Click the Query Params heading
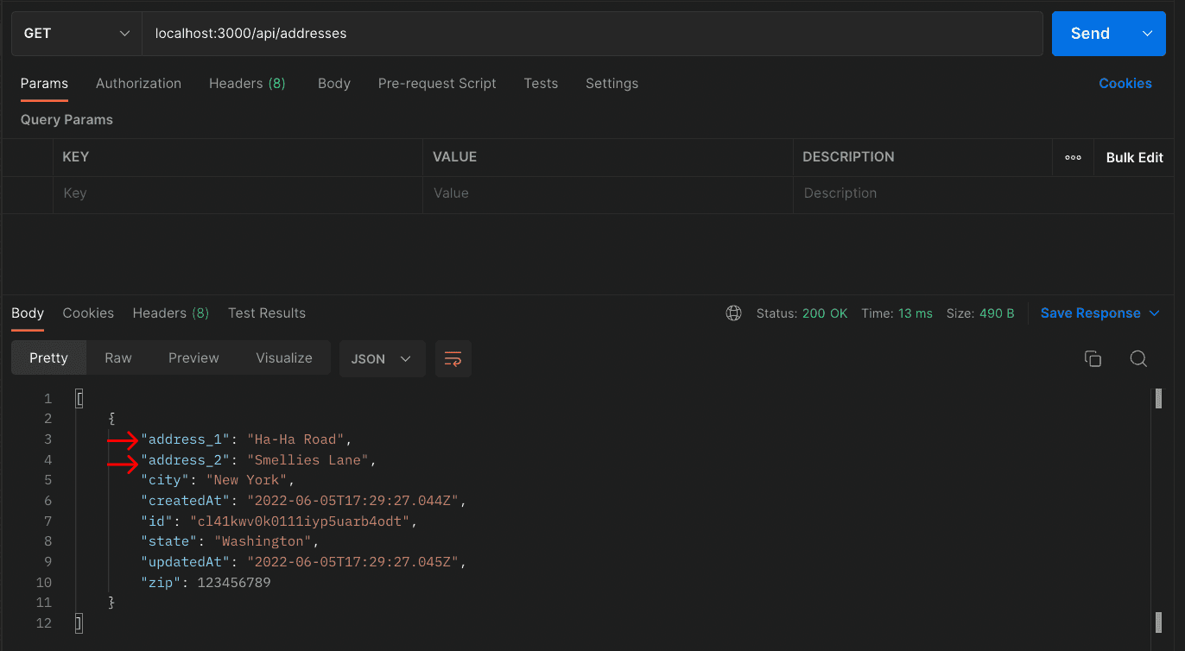Viewport: 1185px width, 651px height. point(67,120)
